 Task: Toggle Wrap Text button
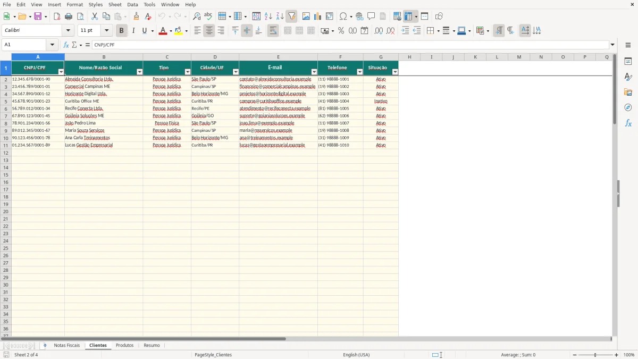point(273,31)
